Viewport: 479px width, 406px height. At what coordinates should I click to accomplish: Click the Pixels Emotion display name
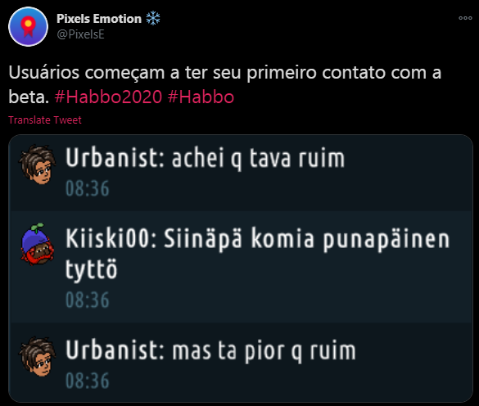click(99, 19)
